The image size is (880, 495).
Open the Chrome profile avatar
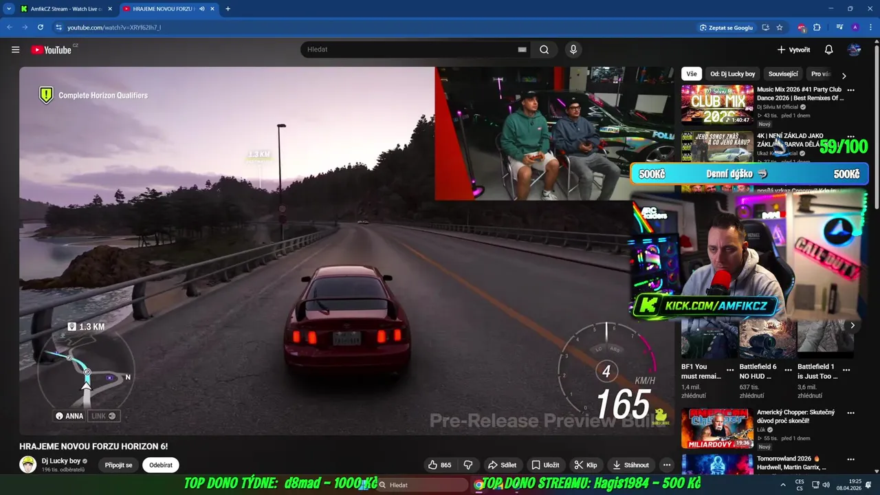tap(855, 27)
